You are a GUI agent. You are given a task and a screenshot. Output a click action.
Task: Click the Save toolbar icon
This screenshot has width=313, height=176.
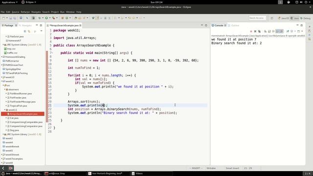point(11,18)
